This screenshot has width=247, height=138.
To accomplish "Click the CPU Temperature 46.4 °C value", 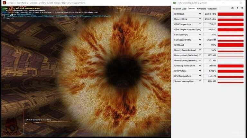I will click(210, 76).
